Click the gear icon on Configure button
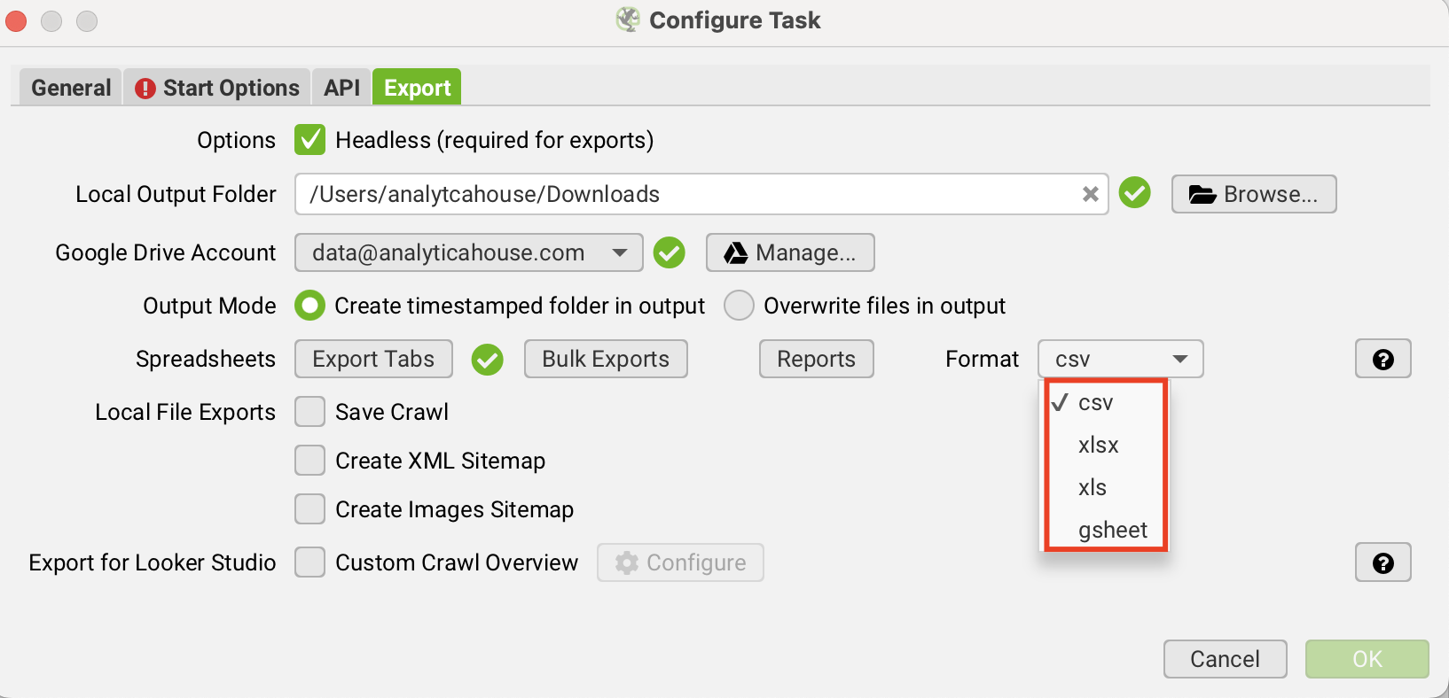1449x698 pixels. (627, 562)
